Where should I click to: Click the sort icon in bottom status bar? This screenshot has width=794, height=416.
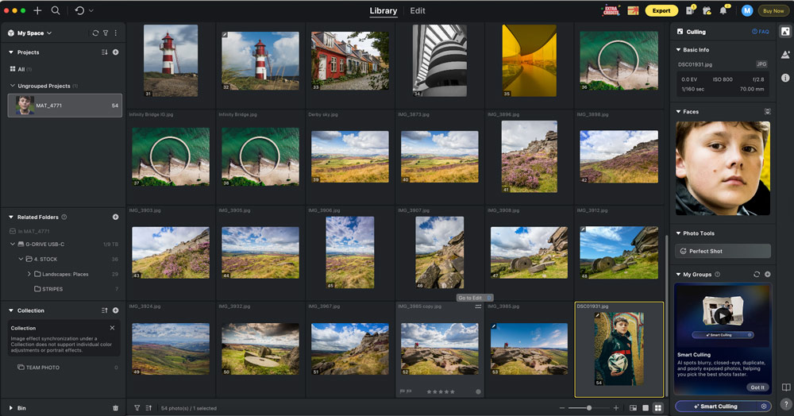[148, 407]
